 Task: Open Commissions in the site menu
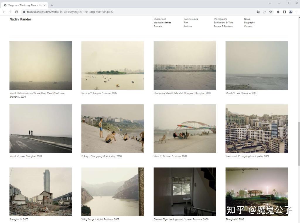point(191,19)
